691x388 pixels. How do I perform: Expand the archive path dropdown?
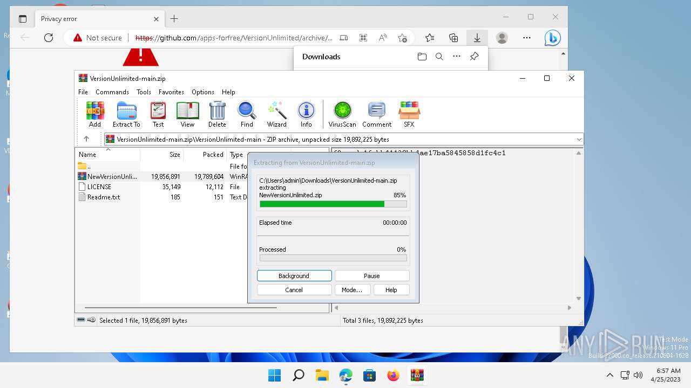(x=579, y=139)
